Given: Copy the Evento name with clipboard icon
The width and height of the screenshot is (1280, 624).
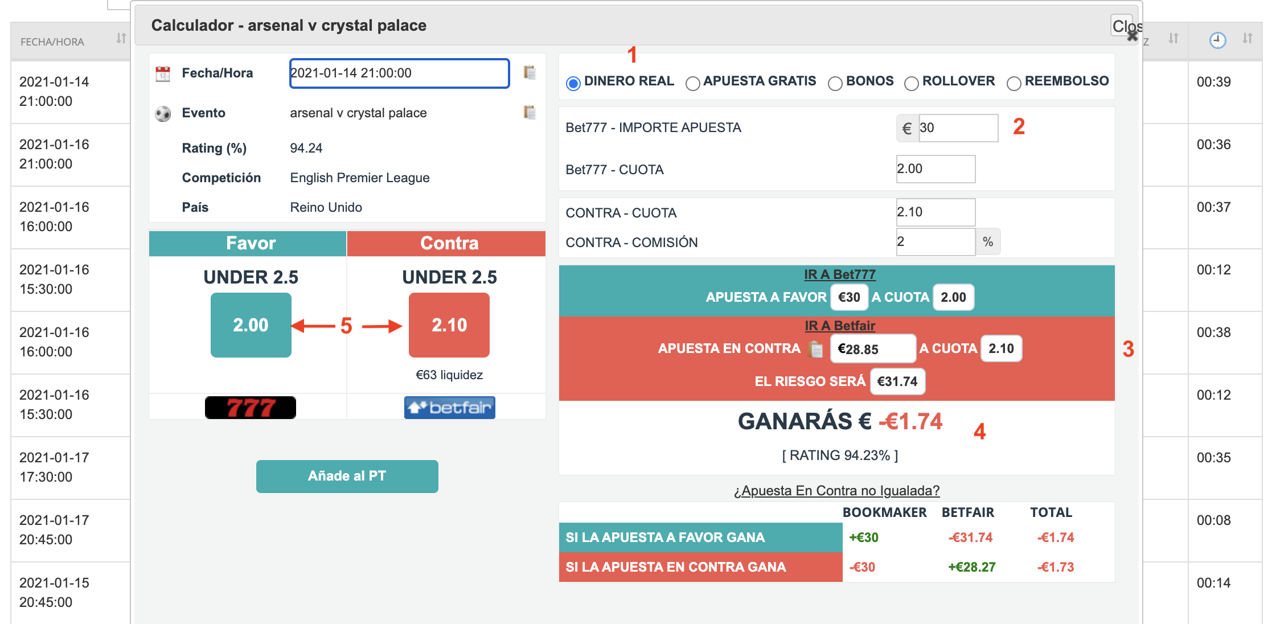Looking at the screenshot, I should (530, 112).
